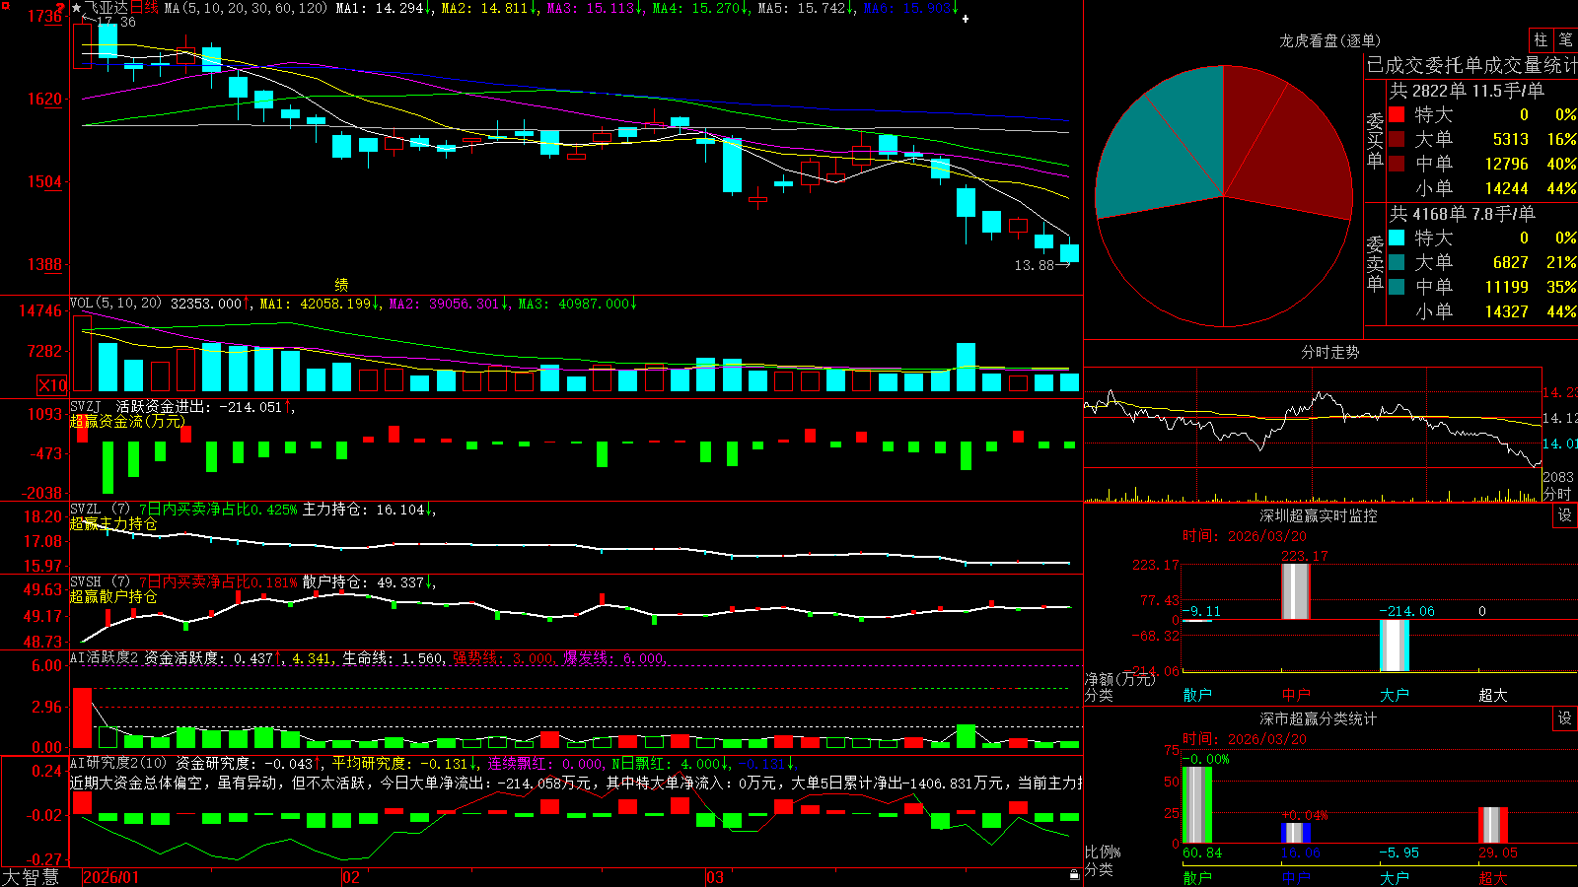Click the 大智慧 logo in the corner

(31, 877)
